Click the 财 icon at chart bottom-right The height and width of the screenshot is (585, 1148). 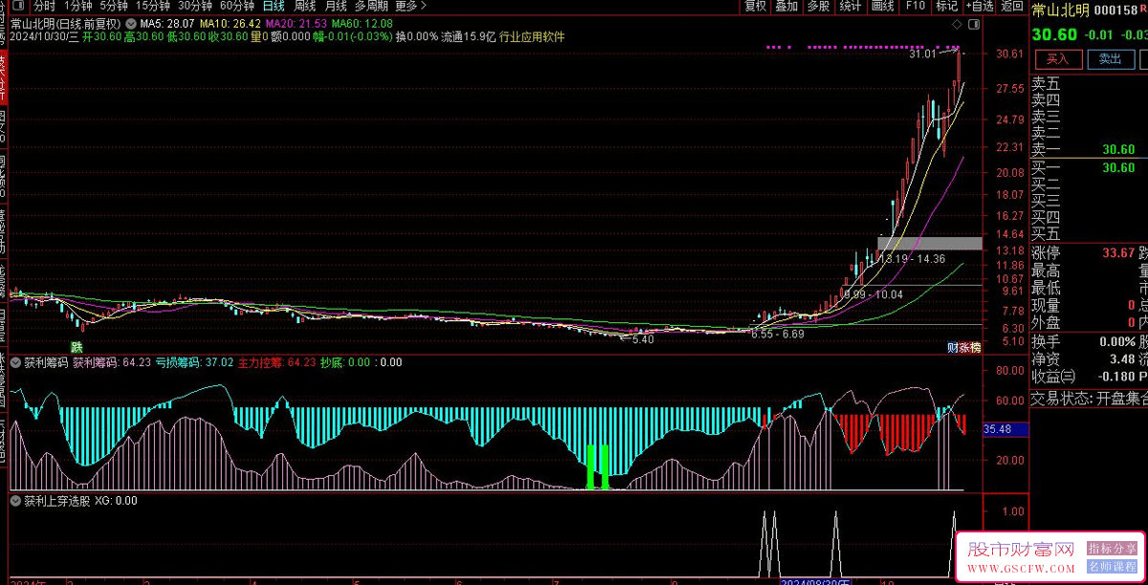[953, 347]
